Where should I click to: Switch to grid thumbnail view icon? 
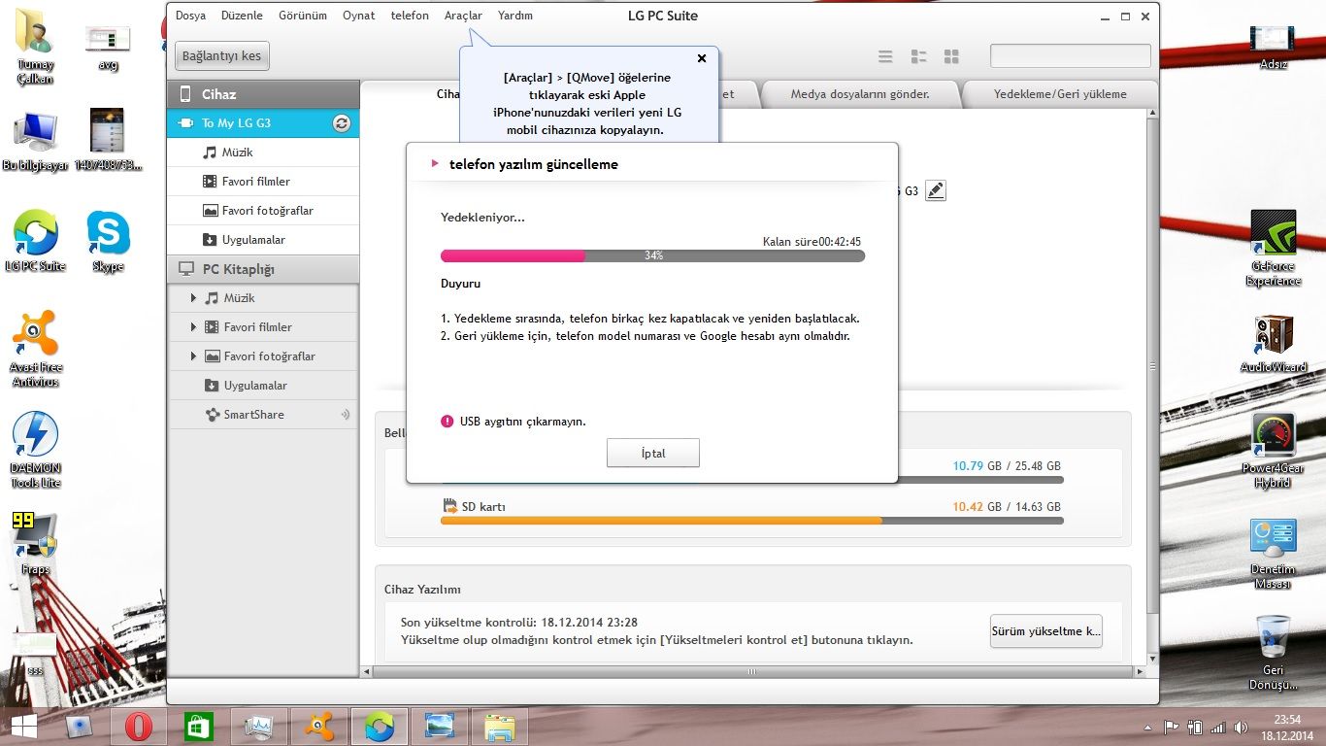(x=951, y=56)
